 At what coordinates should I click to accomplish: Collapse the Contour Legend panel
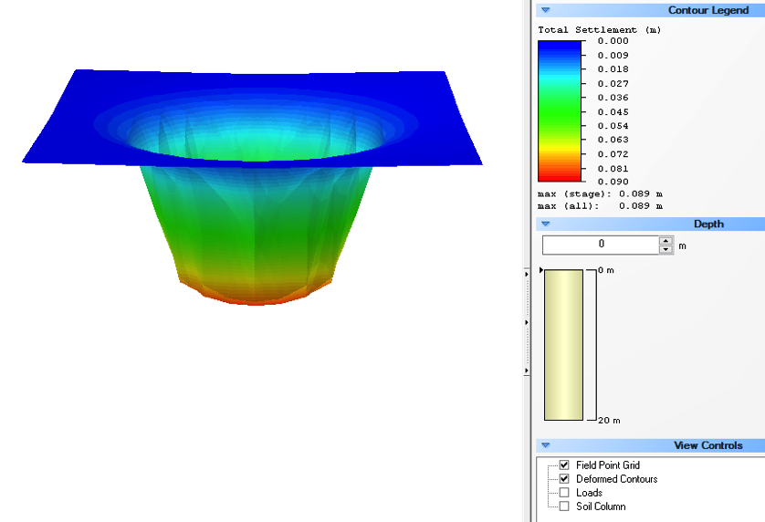(x=546, y=10)
